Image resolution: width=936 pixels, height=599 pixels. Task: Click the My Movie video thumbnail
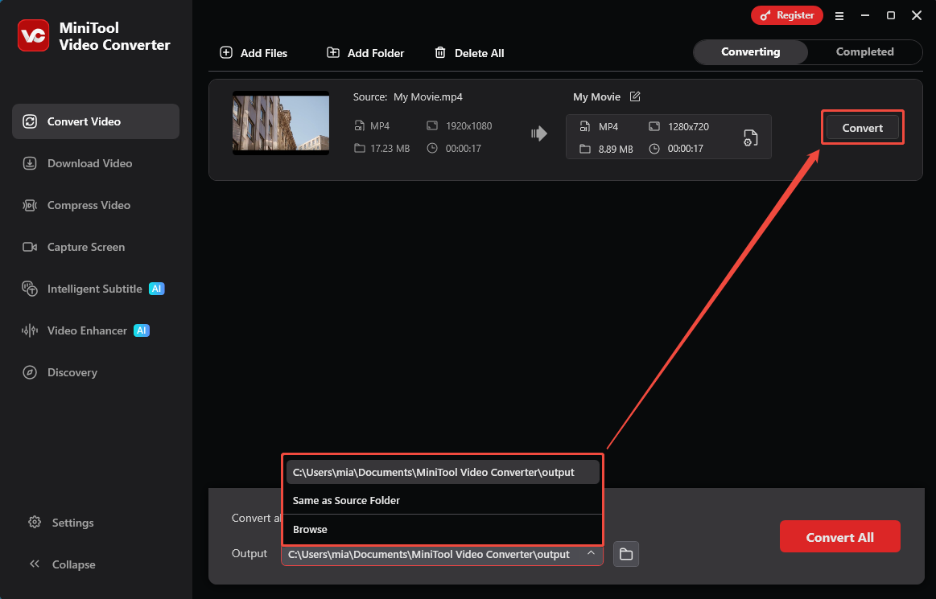pyautogui.click(x=281, y=123)
